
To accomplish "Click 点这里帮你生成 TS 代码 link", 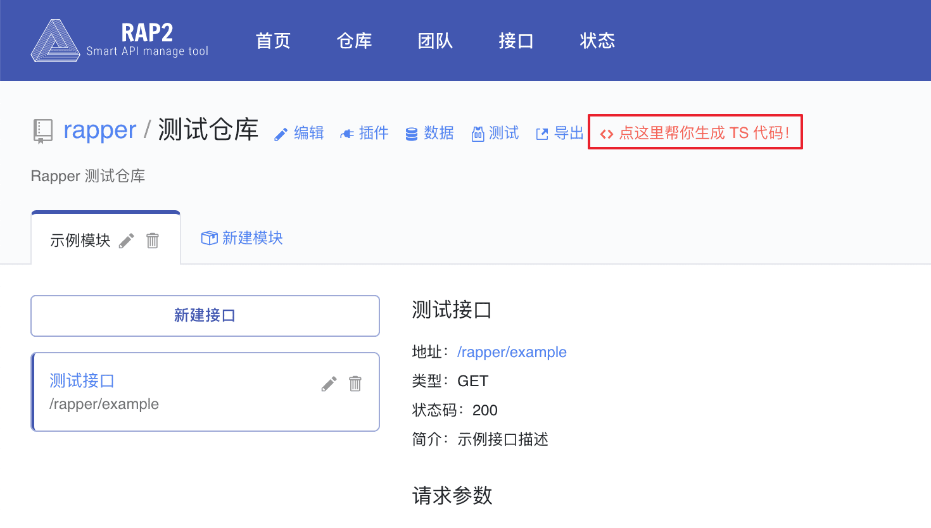I will pos(695,132).
